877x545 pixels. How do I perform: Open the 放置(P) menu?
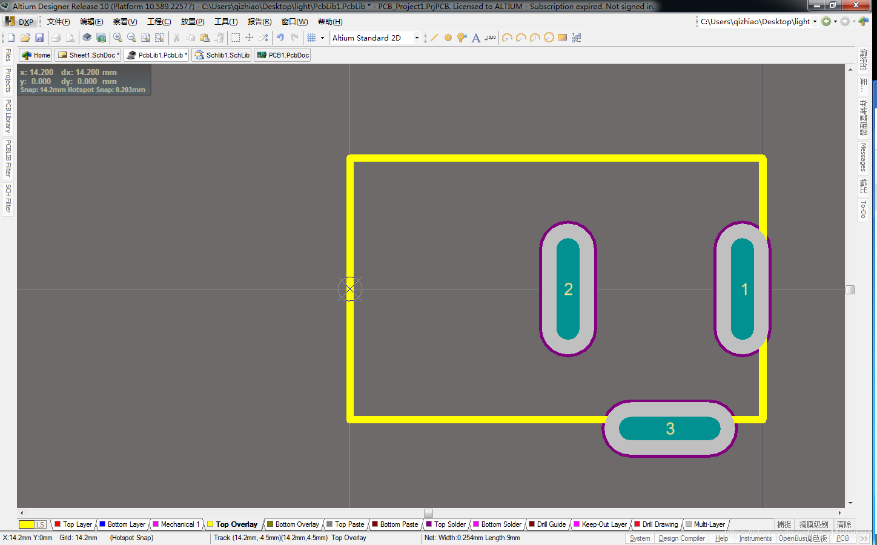(x=193, y=21)
